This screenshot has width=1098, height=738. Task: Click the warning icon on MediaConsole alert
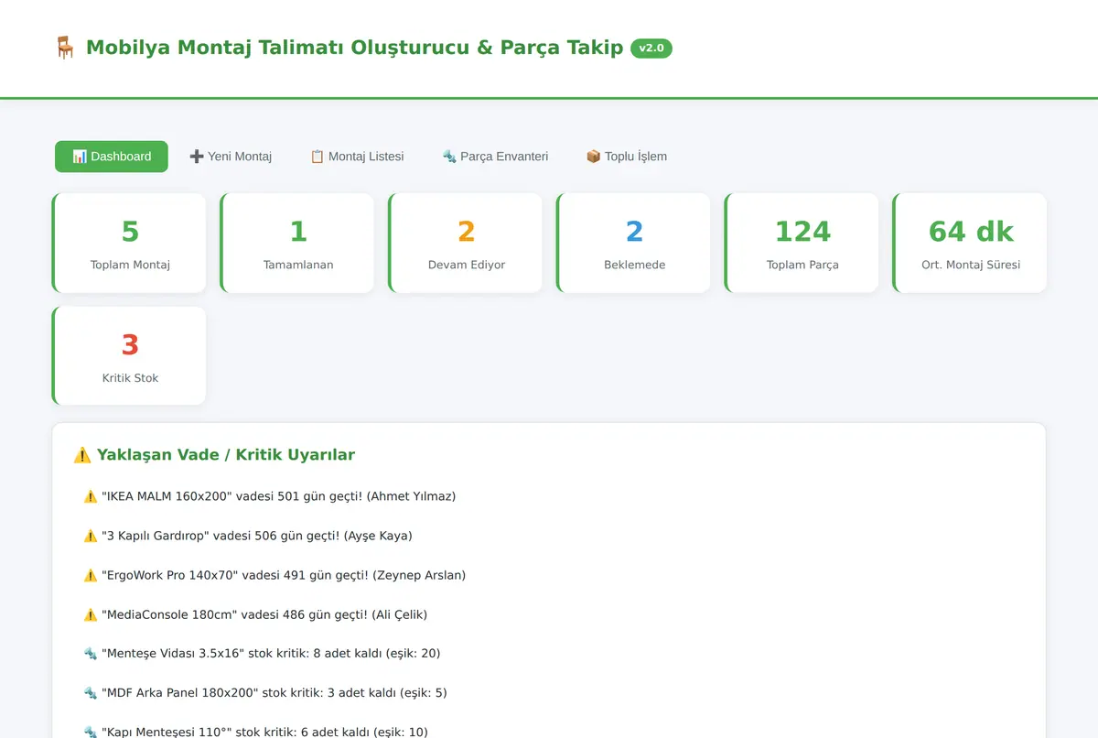click(x=91, y=614)
